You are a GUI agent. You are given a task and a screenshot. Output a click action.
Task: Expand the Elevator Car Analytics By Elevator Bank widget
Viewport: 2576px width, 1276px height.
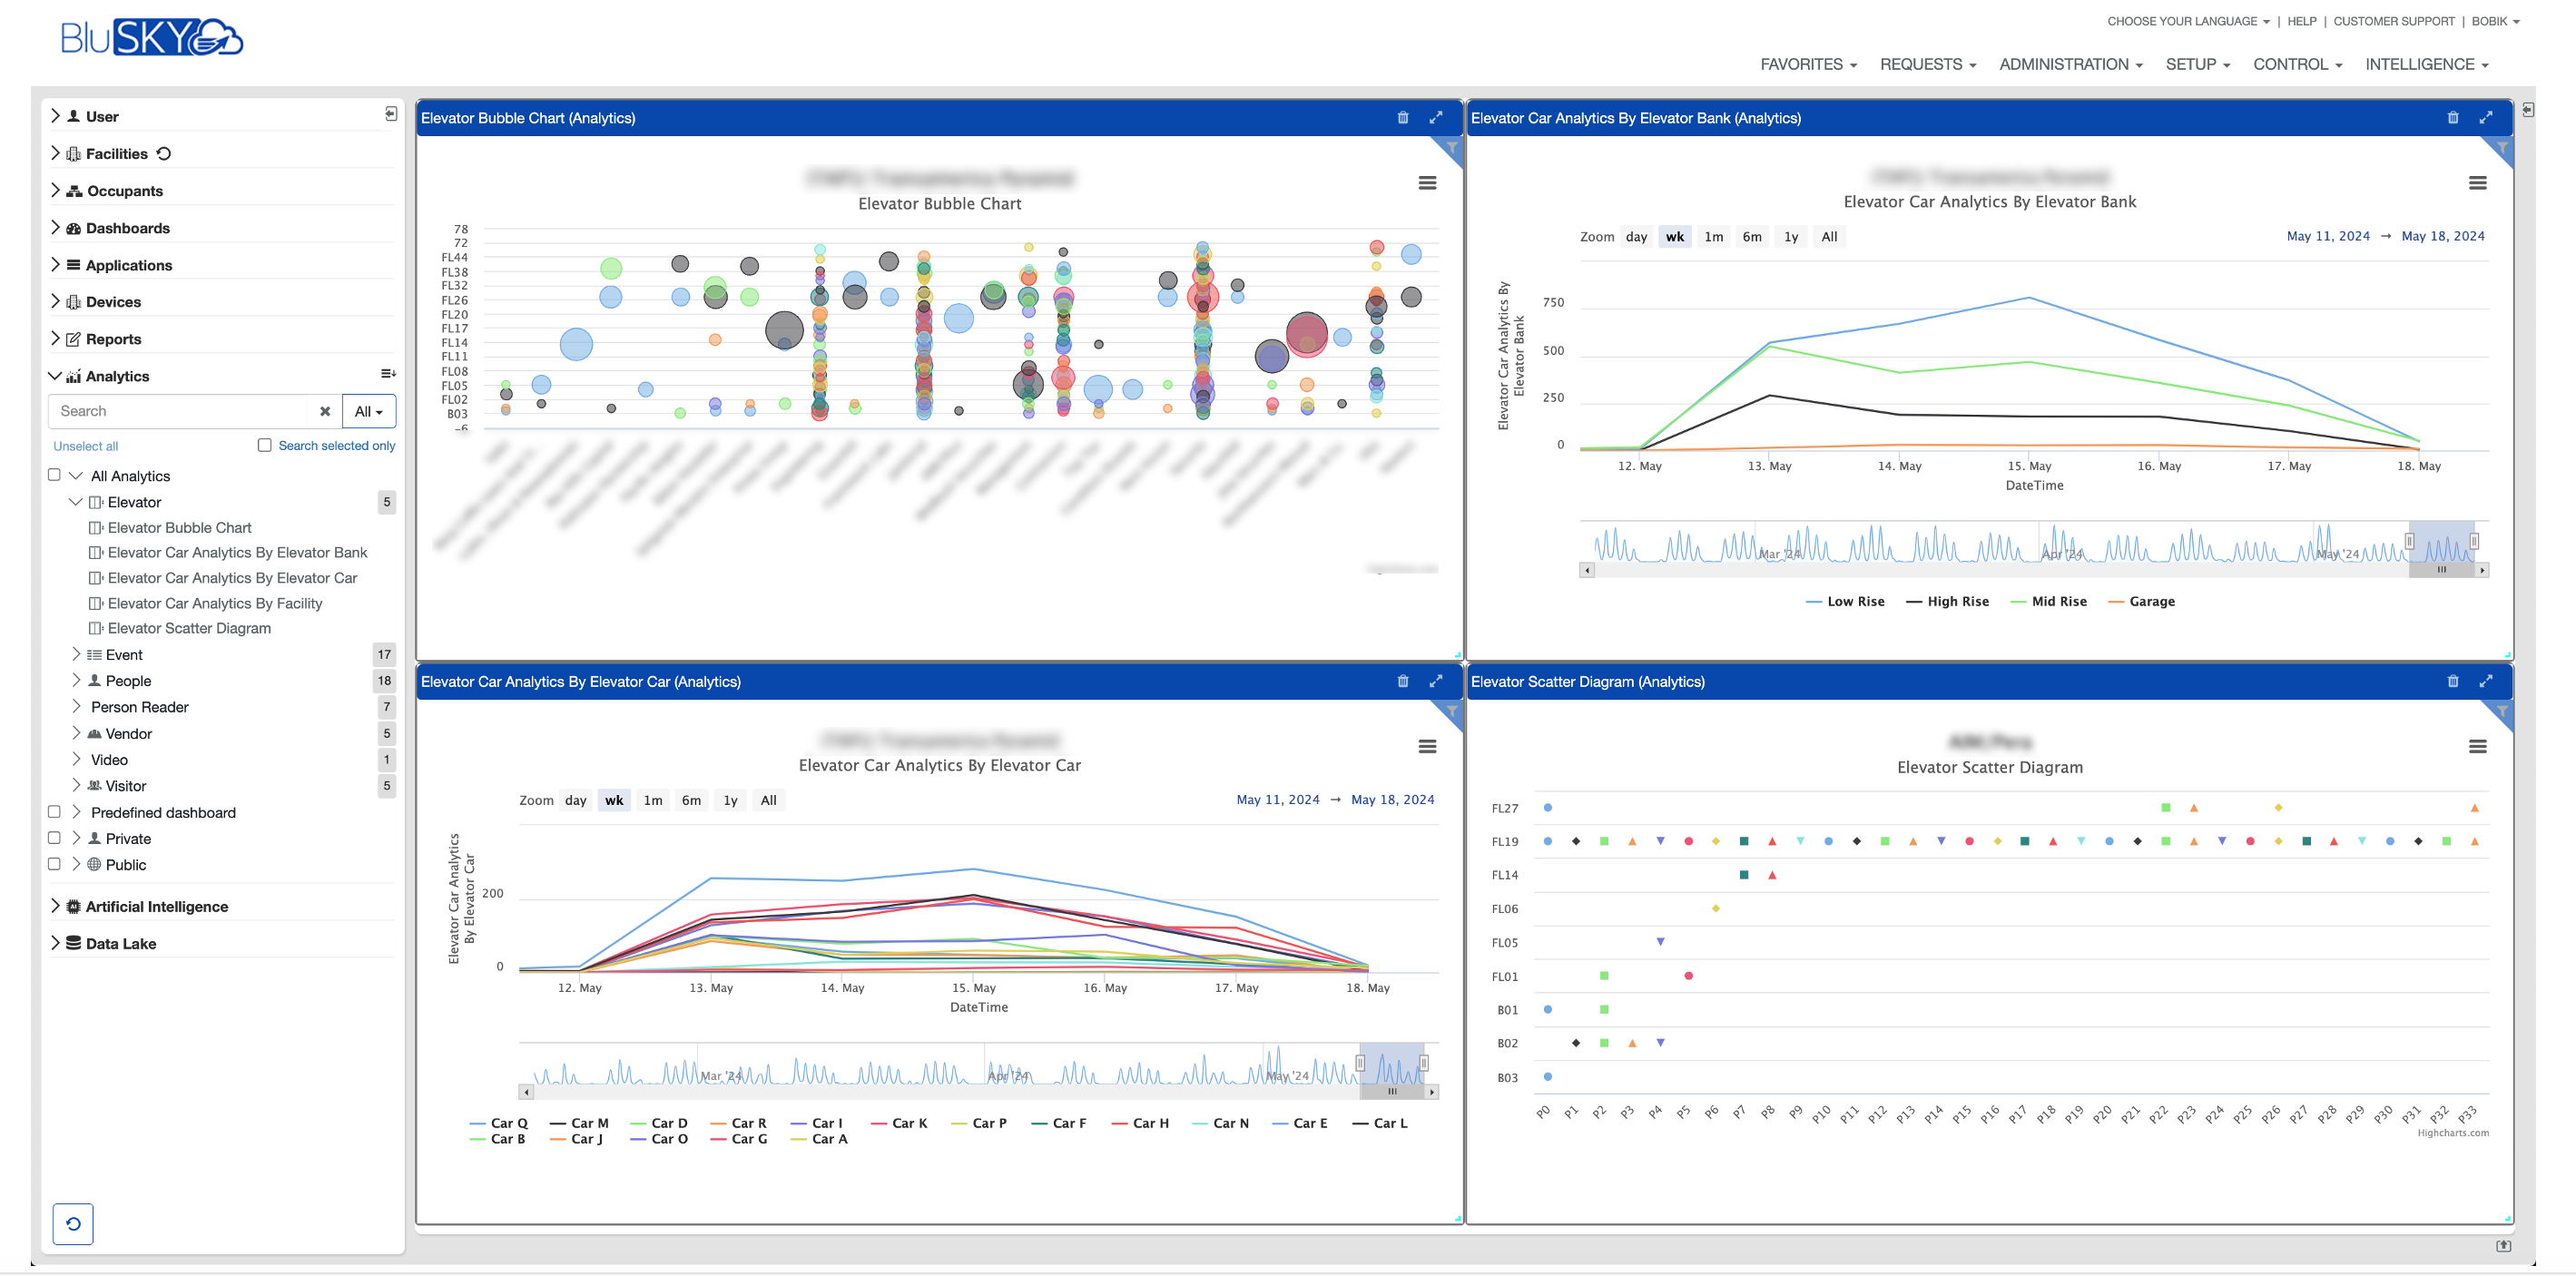point(2485,118)
